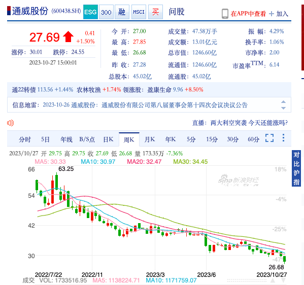
Task: Click the stock code (600438.SH)
Action: (66, 11)
